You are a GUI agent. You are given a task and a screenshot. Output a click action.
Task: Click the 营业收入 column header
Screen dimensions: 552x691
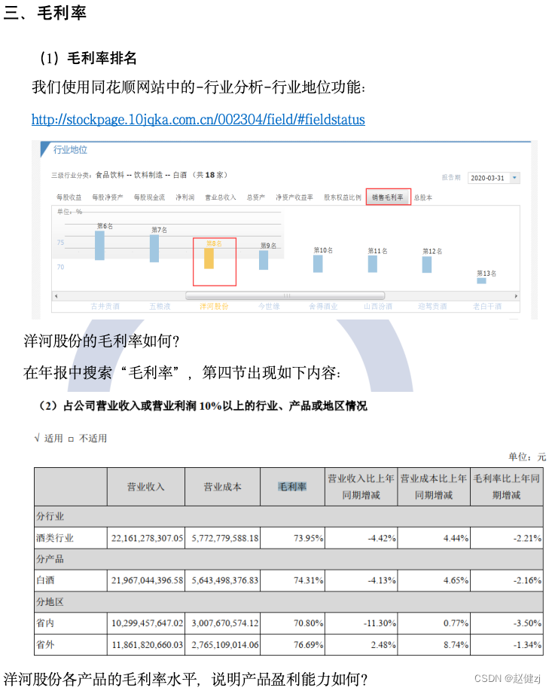pos(146,487)
